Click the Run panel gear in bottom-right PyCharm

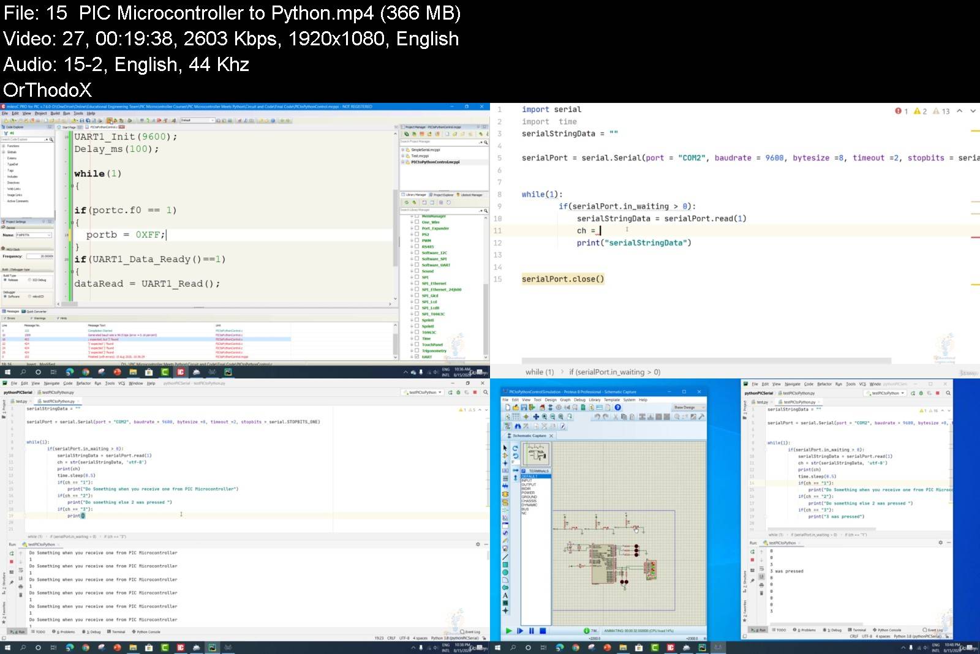pyautogui.click(x=941, y=543)
